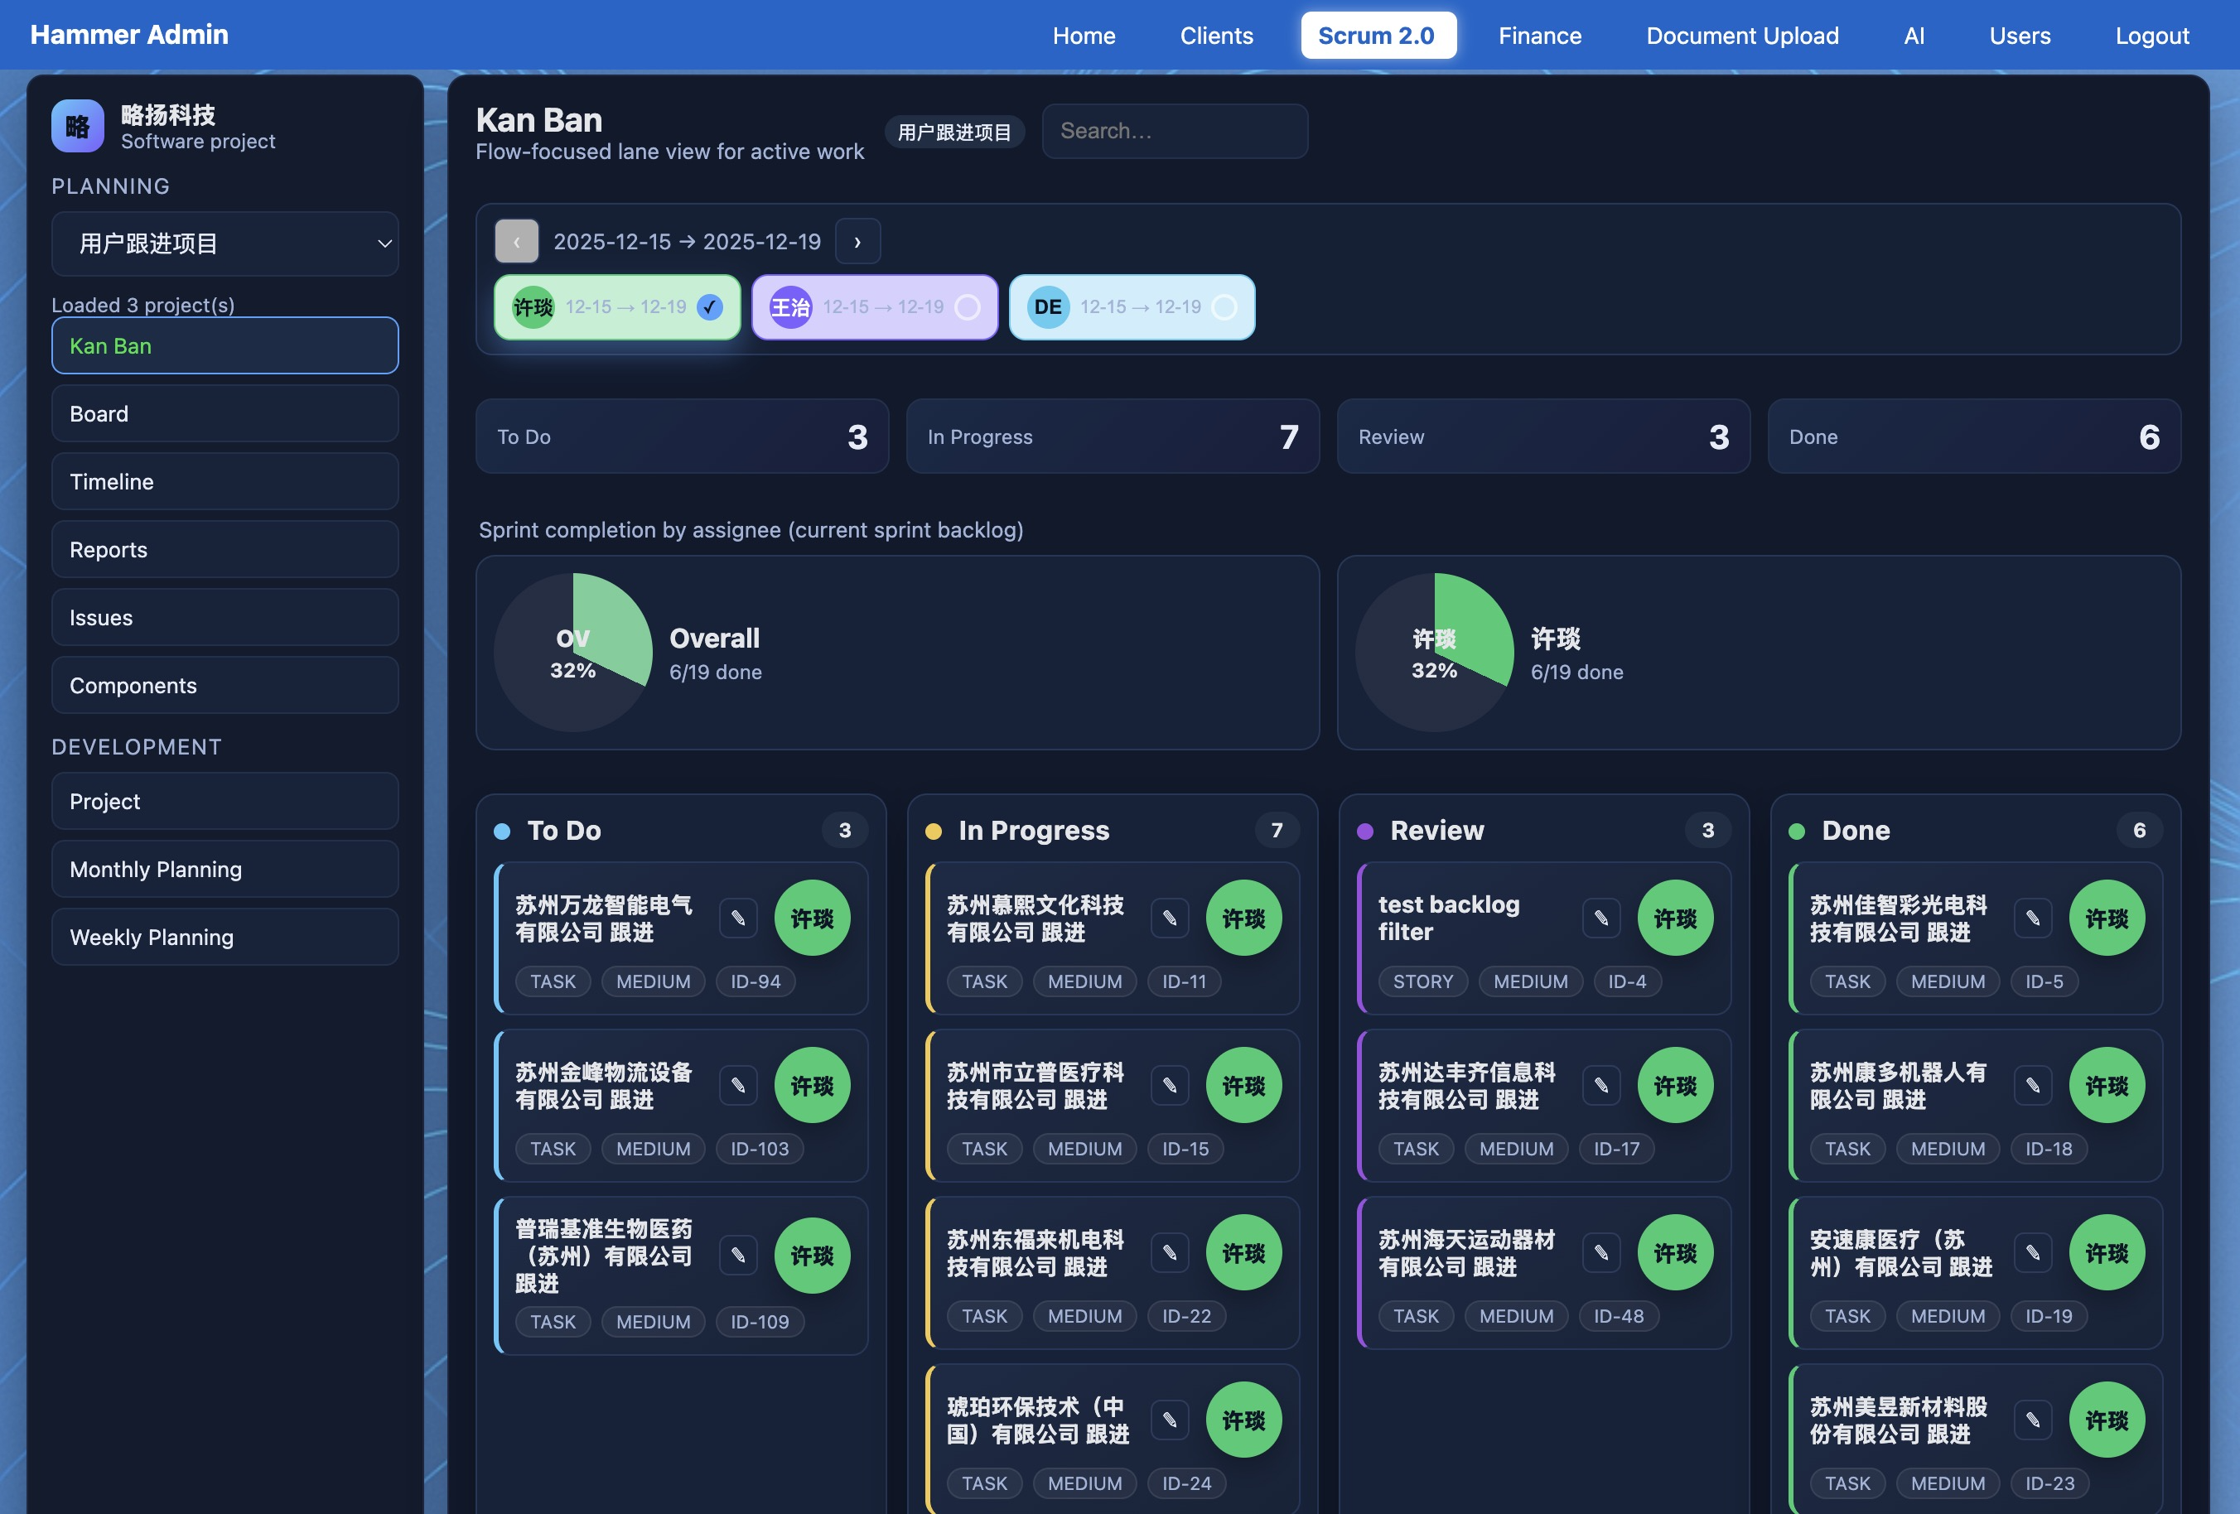Go to next sprint week
The width and height of the screenshot is (2240, 1514).
coord(858,241)
